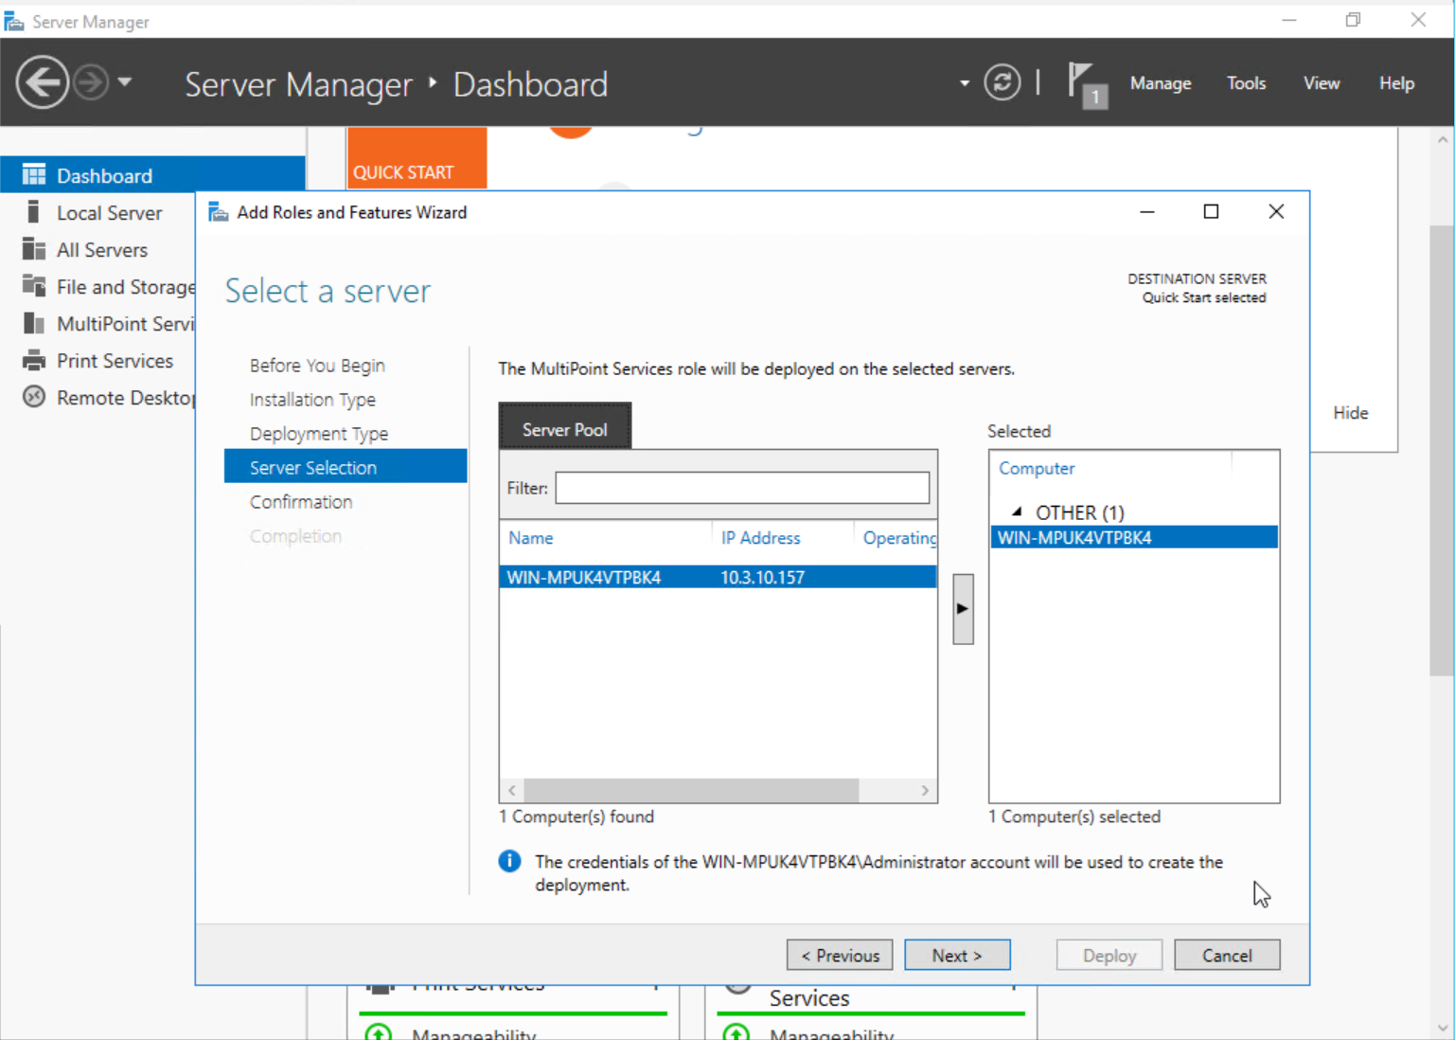1455x1040 pixels.
Task: Go to Confirmation wizard step
Action: point(301,502)
